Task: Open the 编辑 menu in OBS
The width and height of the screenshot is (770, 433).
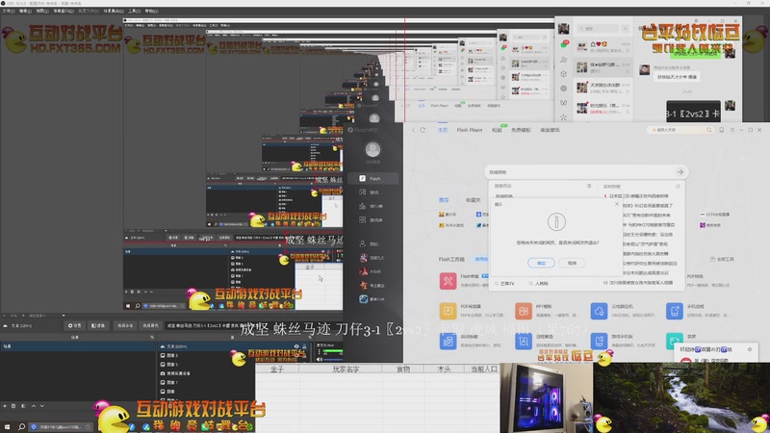Action: coord(25,11)
